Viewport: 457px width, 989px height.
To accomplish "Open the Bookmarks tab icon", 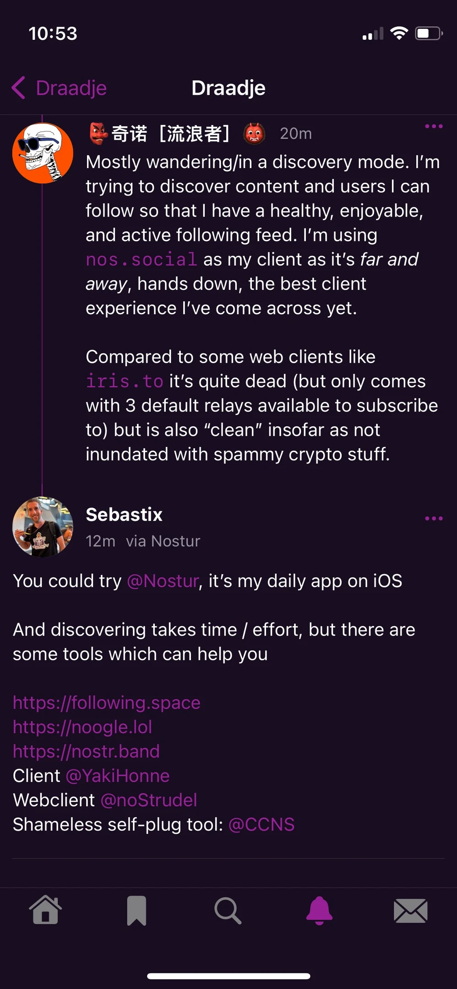I will coord(136,910).
